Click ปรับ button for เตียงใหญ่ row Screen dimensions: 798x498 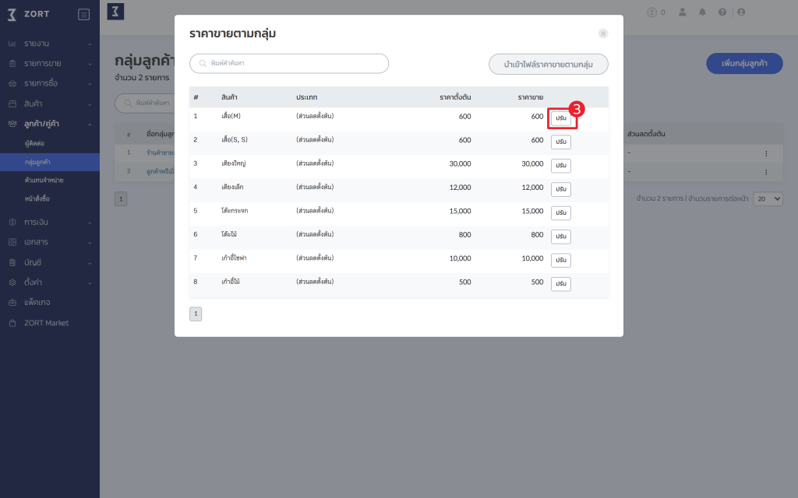[x=561, y=166]
